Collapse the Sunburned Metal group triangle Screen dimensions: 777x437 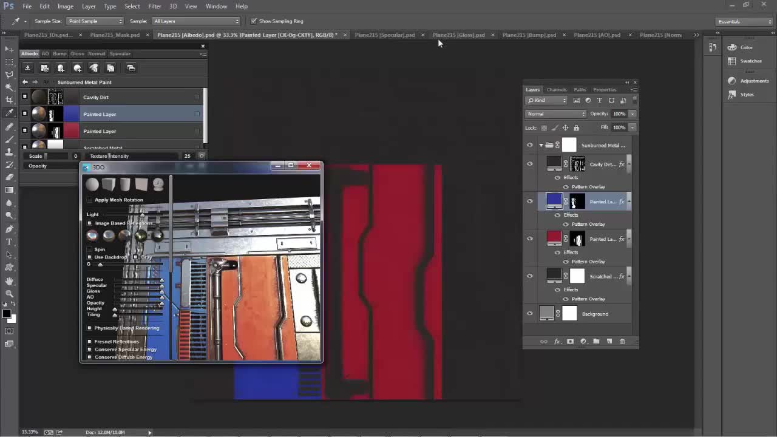tap(541, 145)
